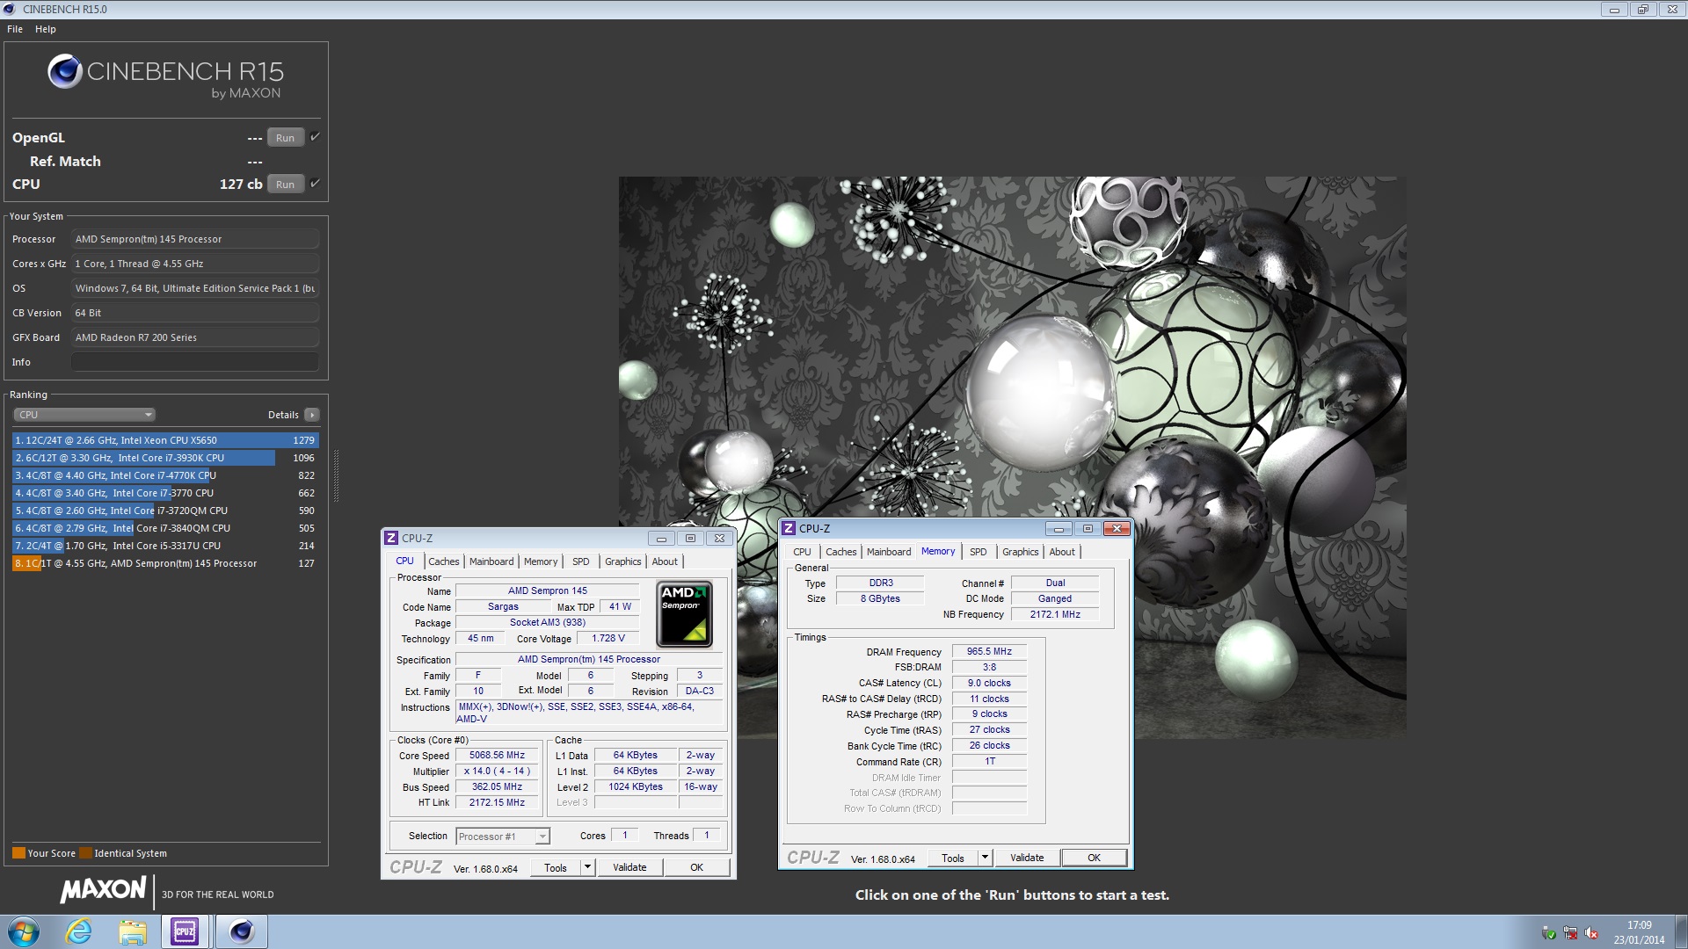Image resolution: width=1688 pixels, height=949 pixels.
Task: Select ranking row Intel Core i7-3930K
Action: point(165,458)
